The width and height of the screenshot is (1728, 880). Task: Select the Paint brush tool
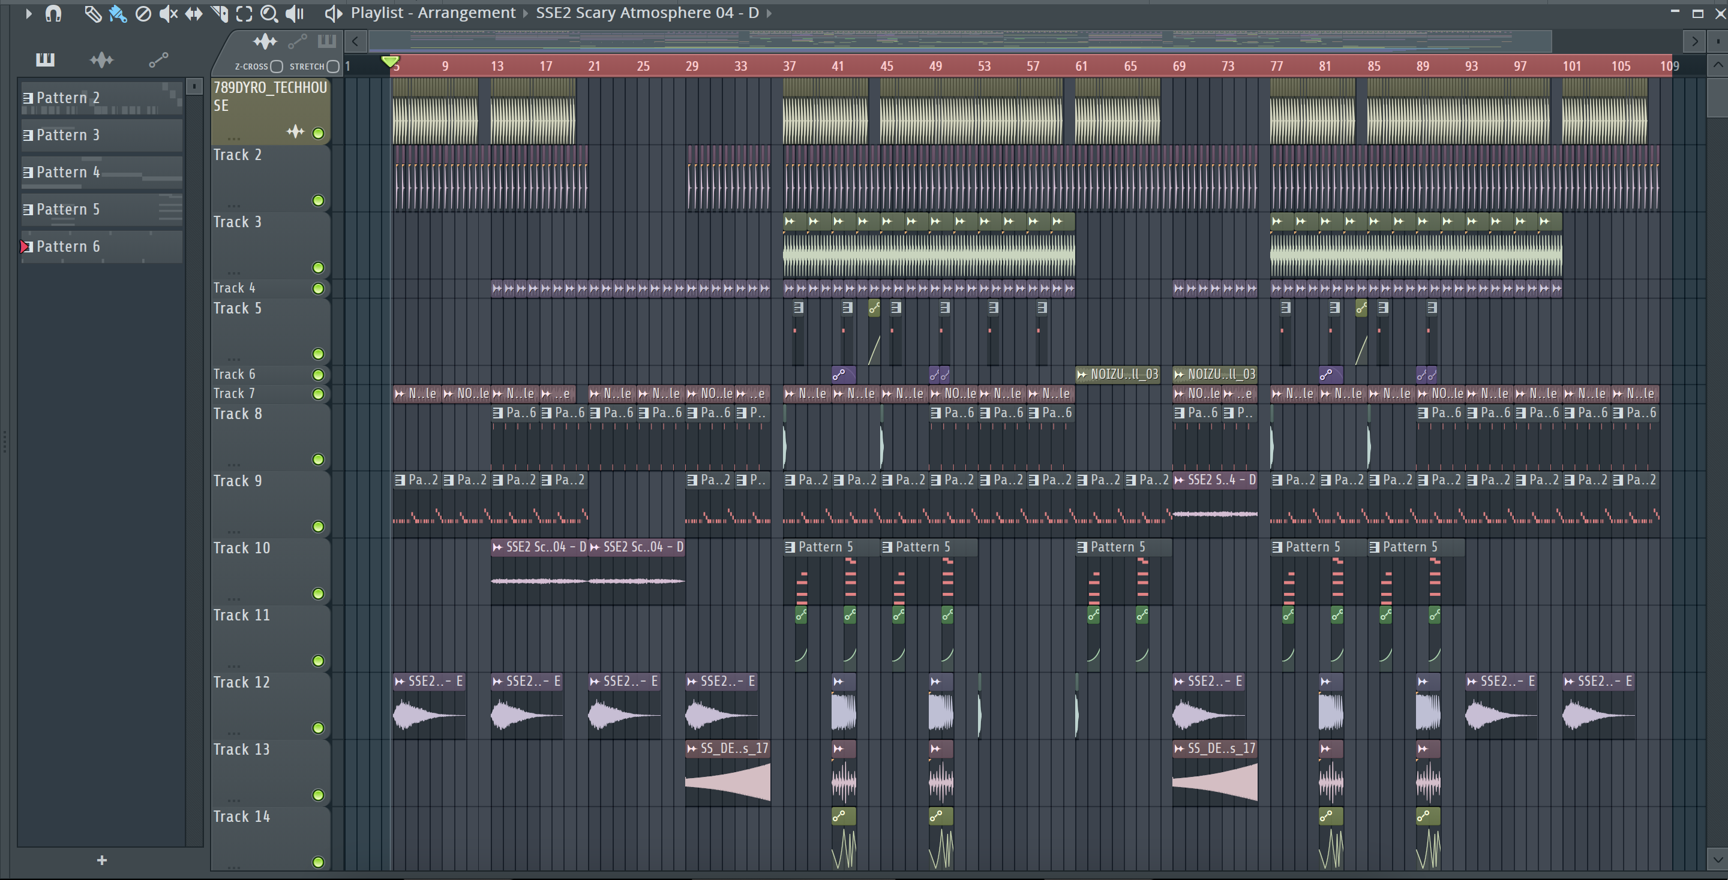[118, 13]
